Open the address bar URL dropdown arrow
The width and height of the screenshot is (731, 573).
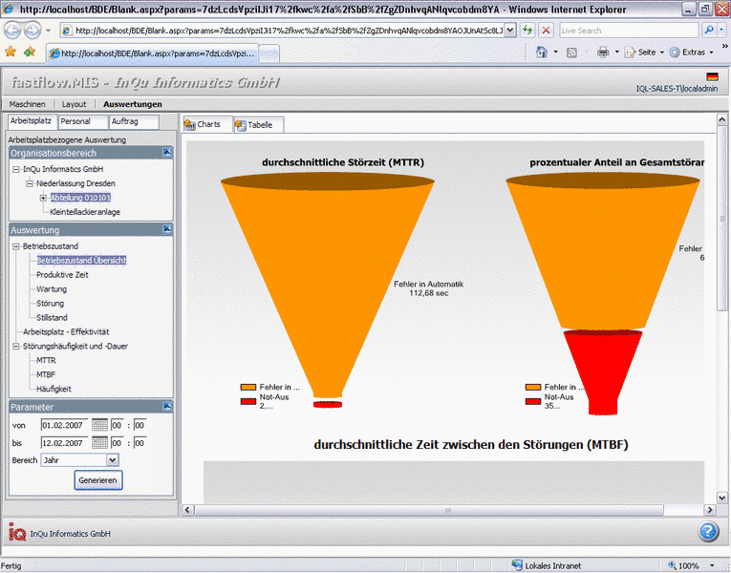[510, 31]
